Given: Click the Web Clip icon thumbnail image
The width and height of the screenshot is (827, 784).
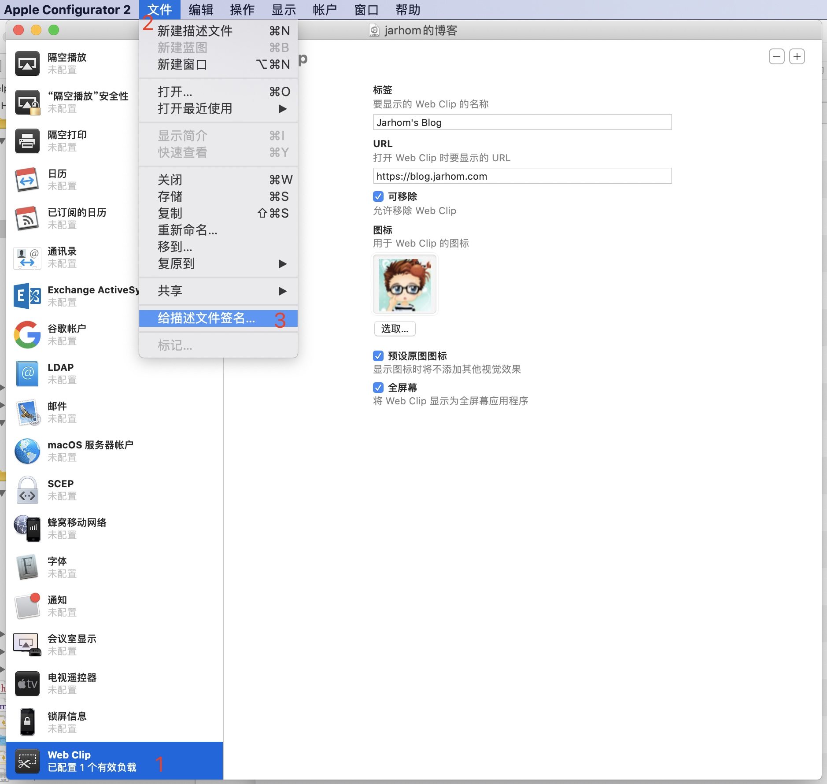Looking at the screenshot, I should 404,284.
